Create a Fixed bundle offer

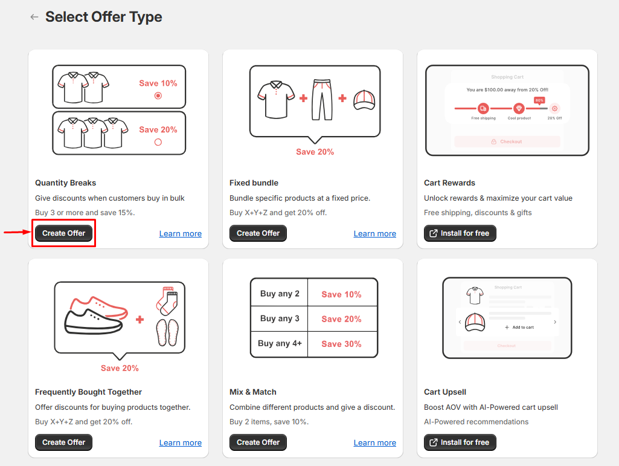tap(258, 233)
